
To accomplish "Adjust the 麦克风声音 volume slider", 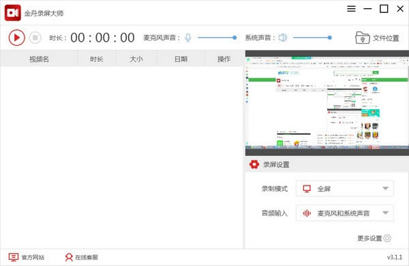I will (x=217, y=38).
